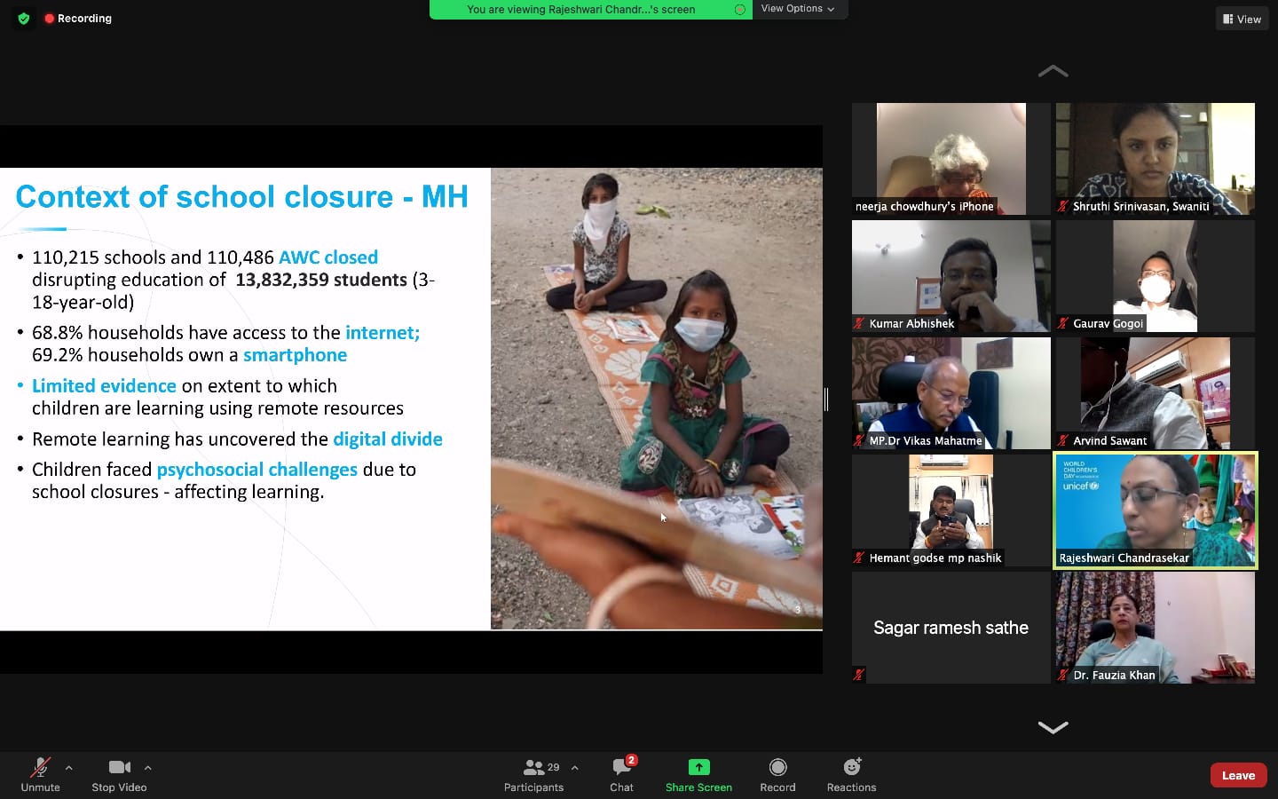This screenshot has height=799, width=1278.
Task: Click muted mic icon beside Arvind Sawant name
Action: pos(1062,440)
